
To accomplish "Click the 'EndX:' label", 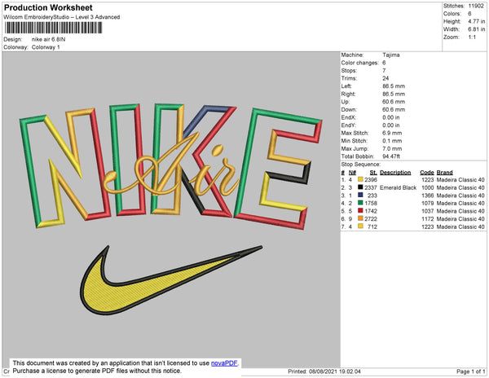I will 348,117.
